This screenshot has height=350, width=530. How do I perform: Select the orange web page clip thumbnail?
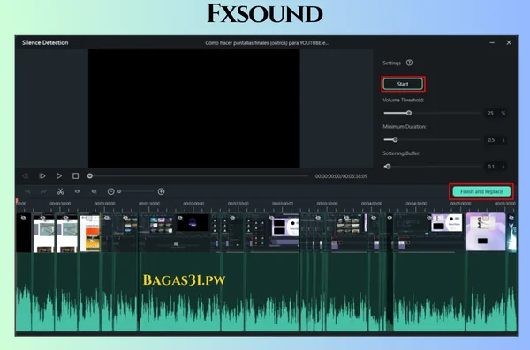[x=90, y=233]
